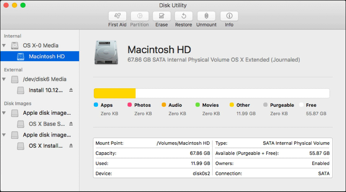Eject the OS X Base S... disk image
The width and height of the screenshot is (346, 192).
tap(71, 124)
